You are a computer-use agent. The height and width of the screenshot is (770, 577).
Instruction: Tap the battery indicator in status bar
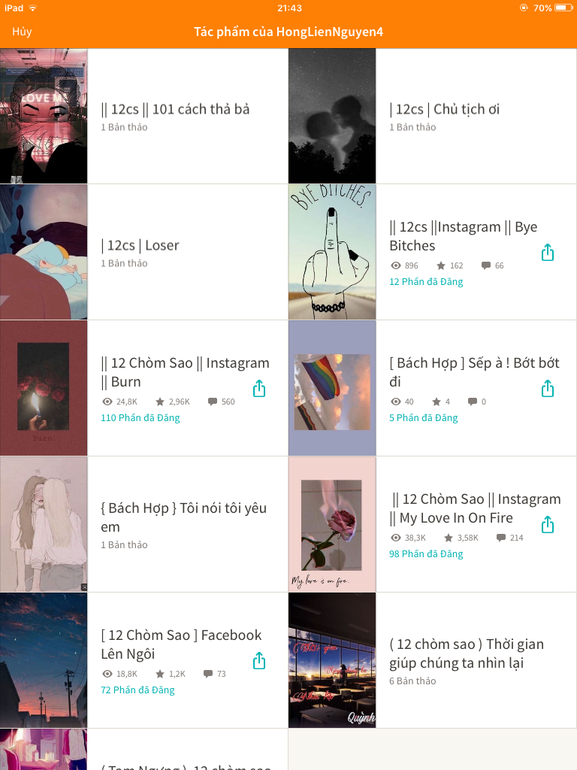pos(563,8)
